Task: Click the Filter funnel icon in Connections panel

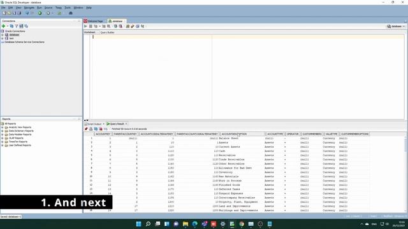Action: pyautogui.click(x=17, y=26)
